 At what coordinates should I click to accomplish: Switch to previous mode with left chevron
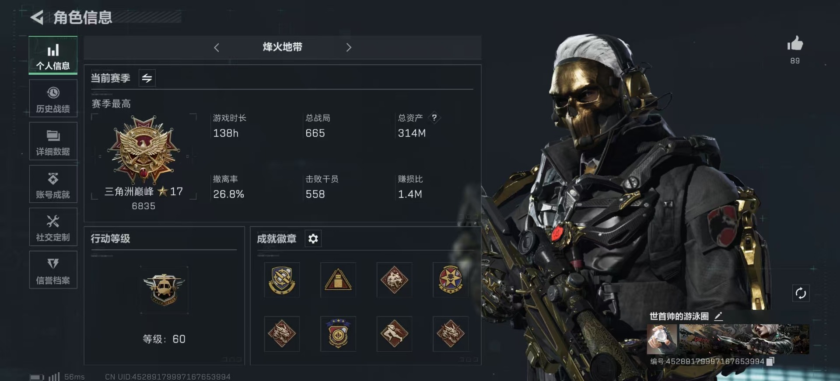(217, 48)
